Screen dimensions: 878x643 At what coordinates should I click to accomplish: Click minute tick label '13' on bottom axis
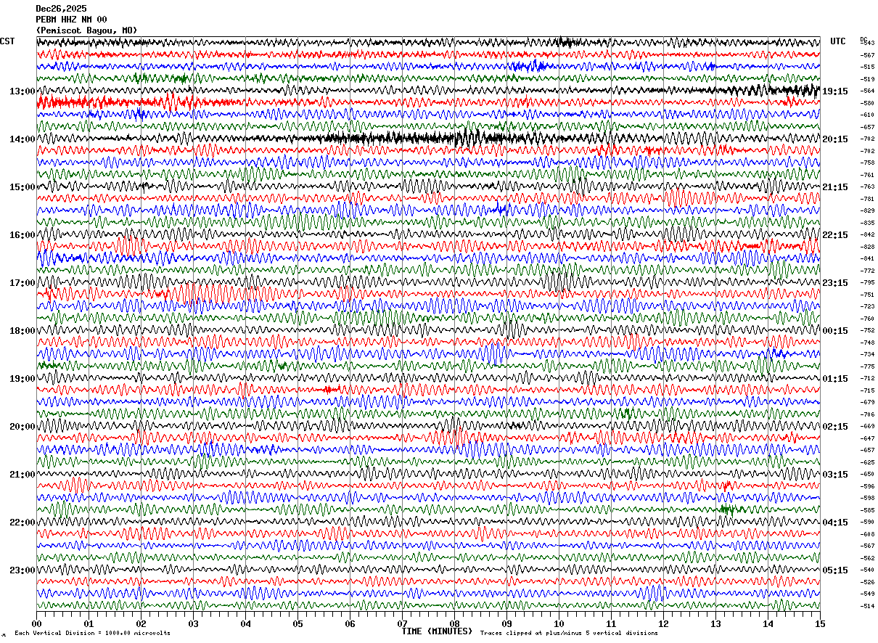[x=715, y=623]
